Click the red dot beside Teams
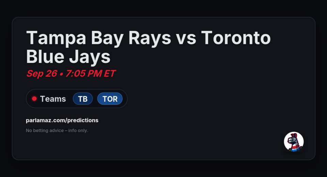327x177 pixels. (34, 99)
